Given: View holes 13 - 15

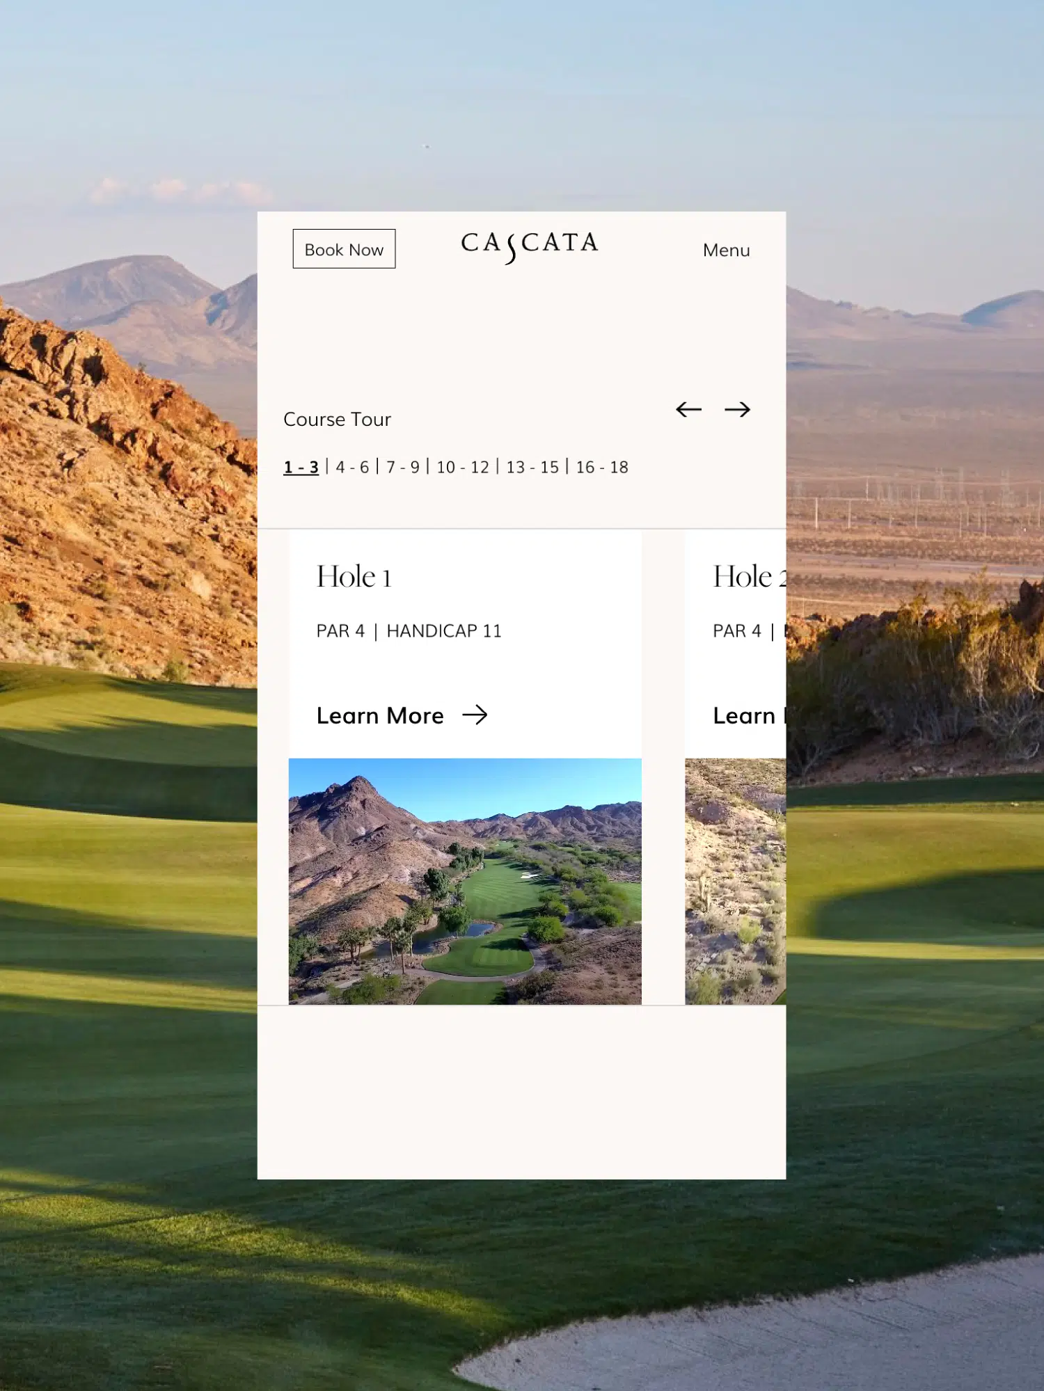Looking at the screenshot, I should click(x=532, y=467).
